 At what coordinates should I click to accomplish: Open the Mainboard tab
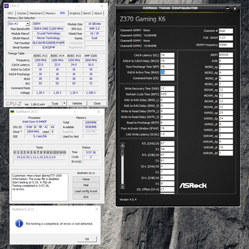(x=36, y=13)
